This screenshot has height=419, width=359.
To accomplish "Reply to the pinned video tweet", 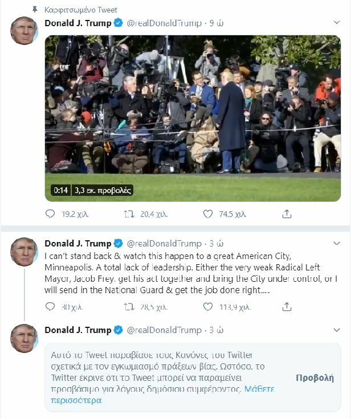I will point(50,214).
